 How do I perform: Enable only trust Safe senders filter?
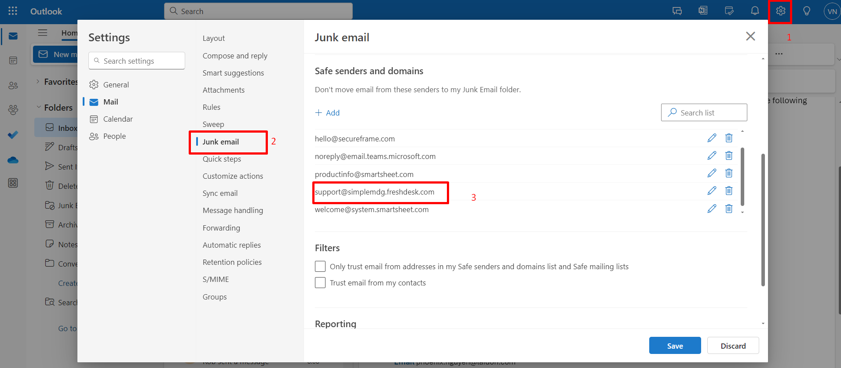click(320, 267)
